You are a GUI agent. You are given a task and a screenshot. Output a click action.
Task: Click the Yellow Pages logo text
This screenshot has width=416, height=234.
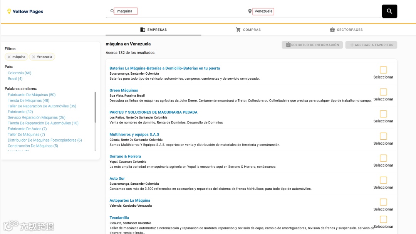coord(28,12)
